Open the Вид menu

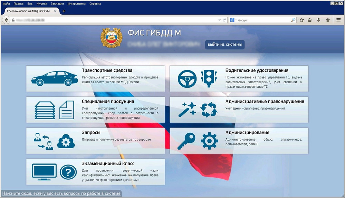(30, 4)
